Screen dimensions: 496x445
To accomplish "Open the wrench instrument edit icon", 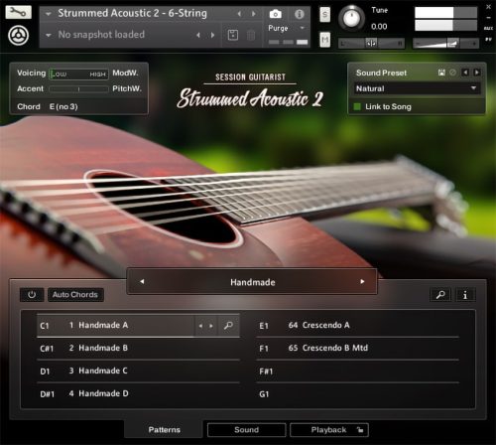I will tap(18, 13).
